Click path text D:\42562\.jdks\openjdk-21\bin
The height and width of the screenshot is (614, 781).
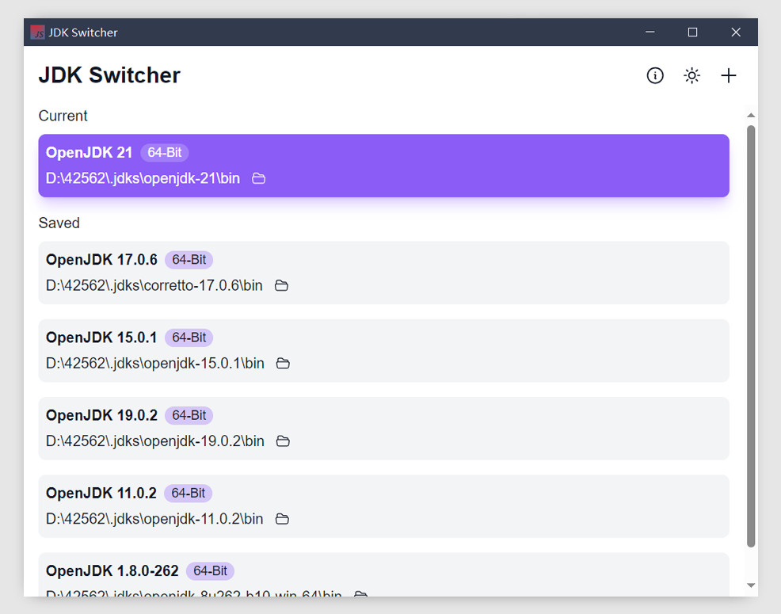point(143,178)
